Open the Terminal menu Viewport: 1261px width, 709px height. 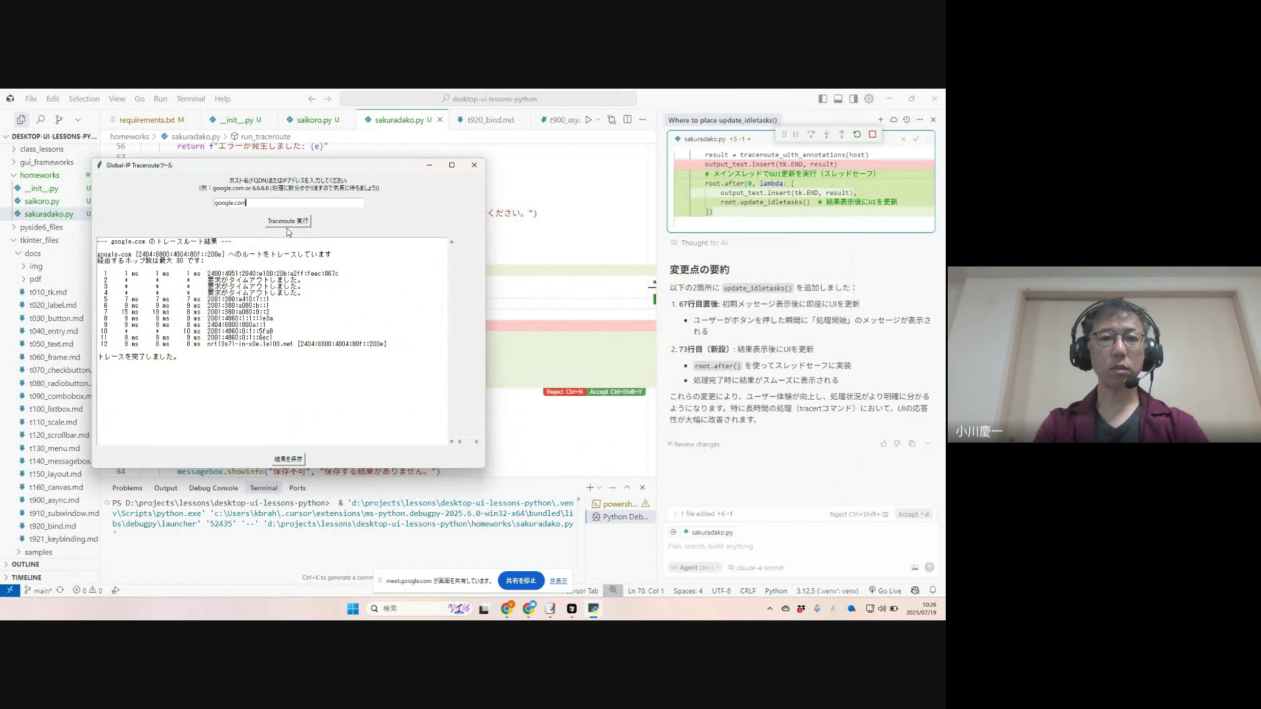point(190,98)
